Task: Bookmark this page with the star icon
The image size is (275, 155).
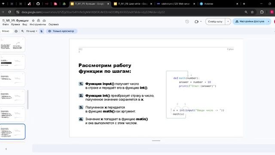Action: tap(252, 12)
